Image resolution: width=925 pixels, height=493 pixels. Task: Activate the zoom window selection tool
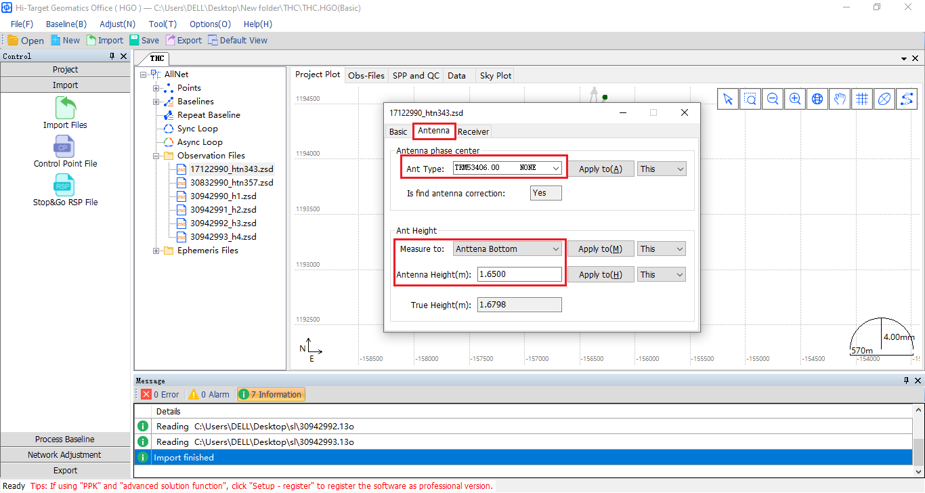coord(750,99)
